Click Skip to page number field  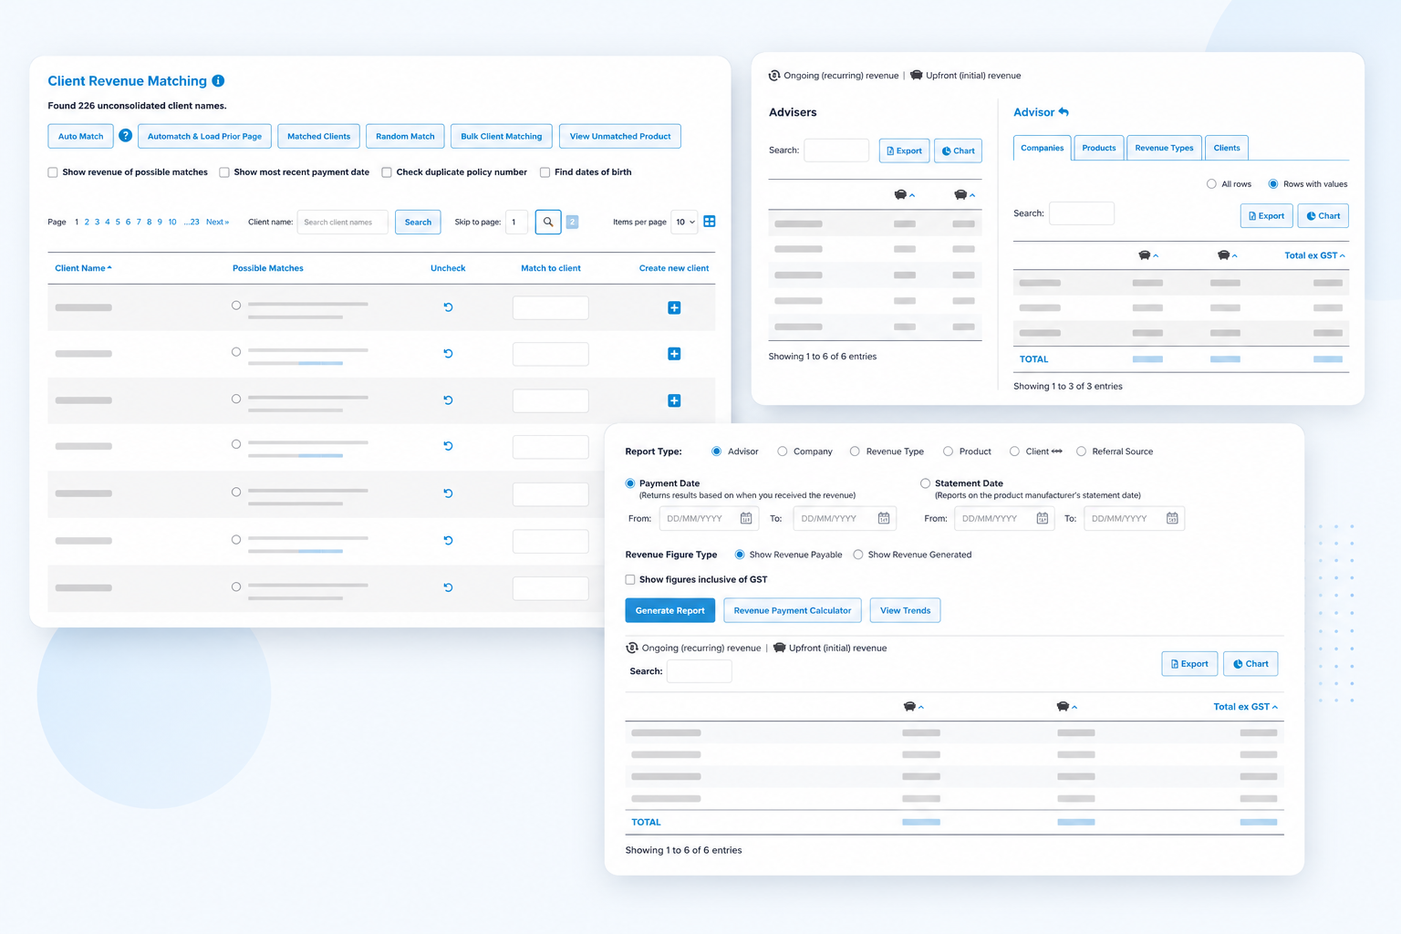(x=516, y=222)
